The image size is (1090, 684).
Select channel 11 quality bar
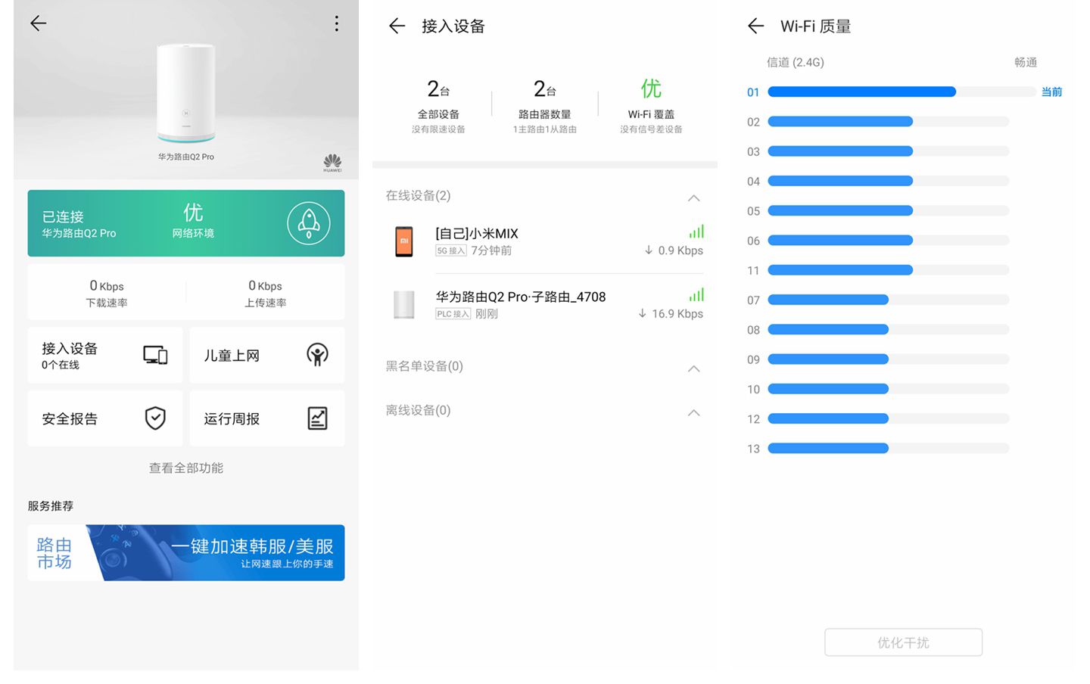coord(889,270)
